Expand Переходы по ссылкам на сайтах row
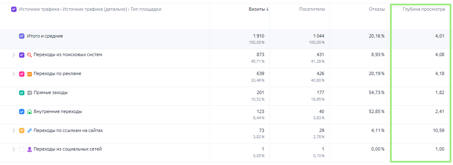The width and height of the screenshot is (453, 165). click(x=14, y=130)
